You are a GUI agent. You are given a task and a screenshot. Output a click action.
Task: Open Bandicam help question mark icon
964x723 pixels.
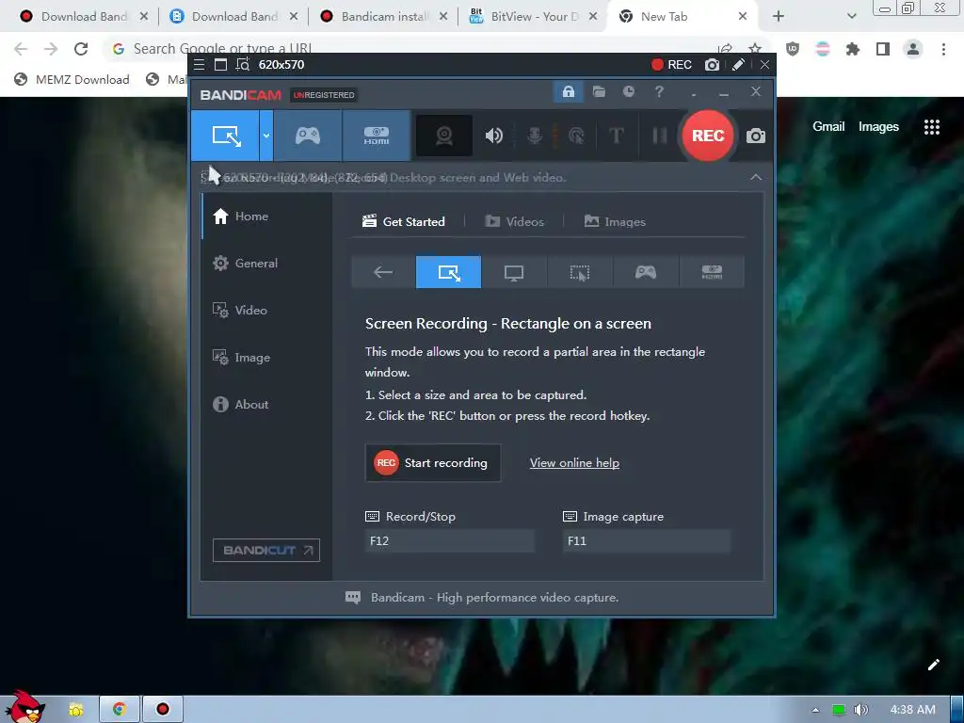659,91
